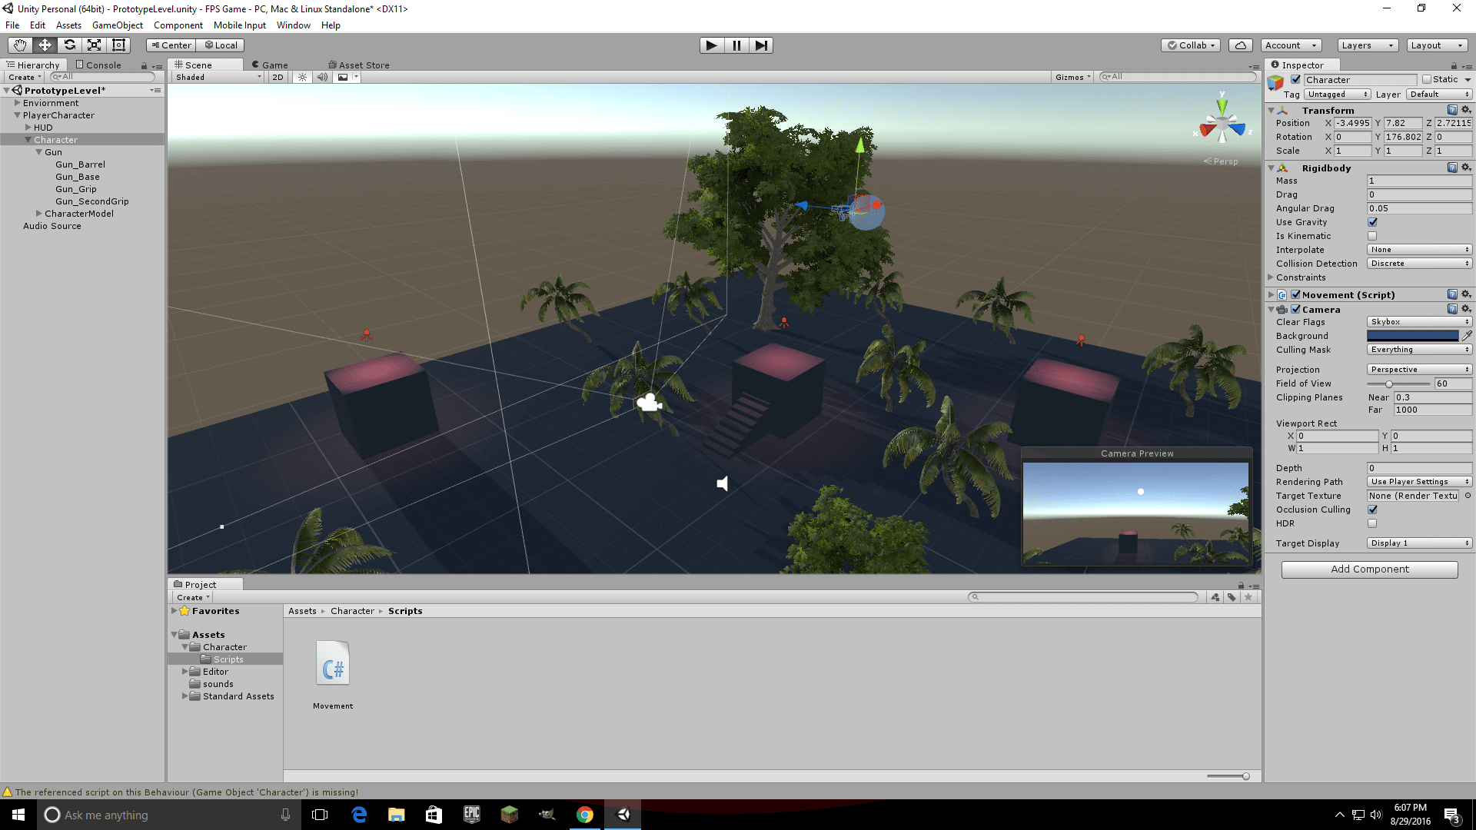The image size is (1476, 830).
Task: Click the Add Component button
Action: click(x=1369, y=569)
